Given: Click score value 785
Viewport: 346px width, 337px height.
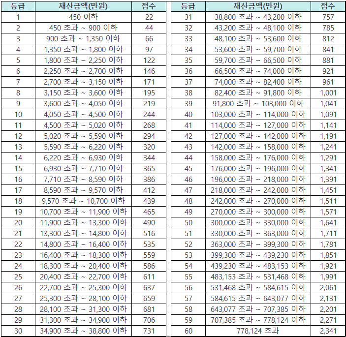Looking at the screenshot, I should [328, 28].
